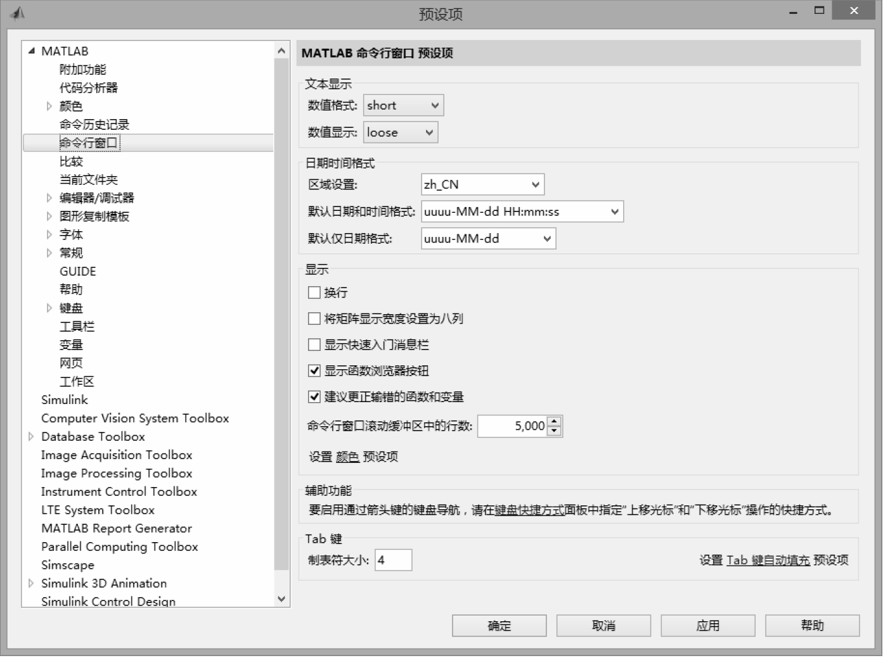Click the 制表符大小 input field
Screen dimensions: 883x658
click(393, 560)
